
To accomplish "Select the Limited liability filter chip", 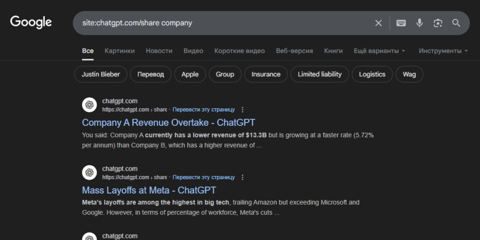I will coord(319,74).
